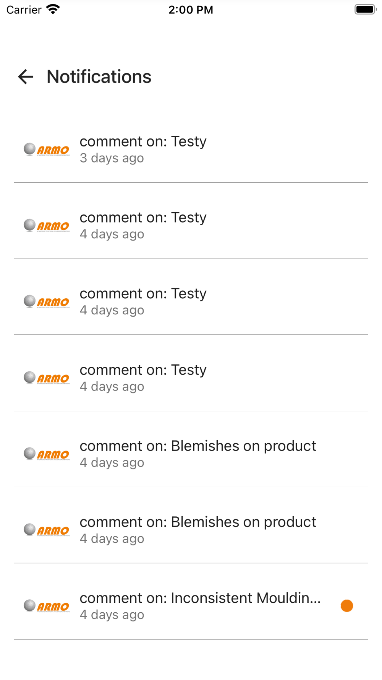Tap the battery icon in status bar

click(365, 10)
